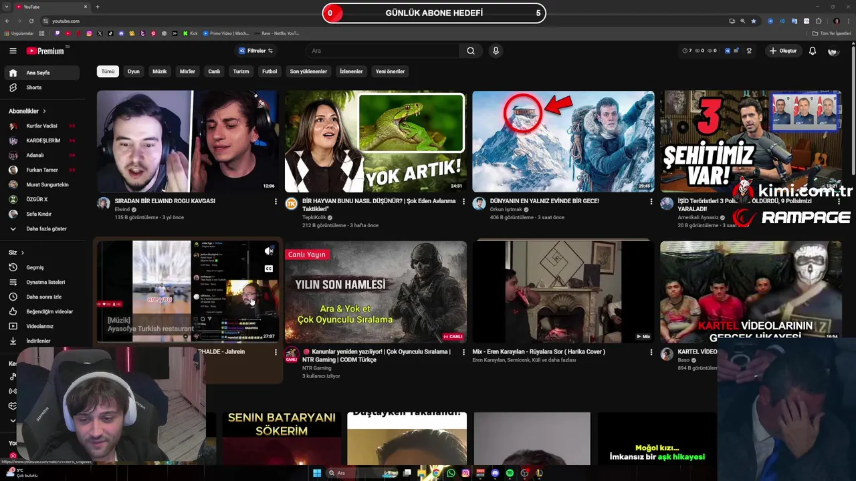Screen dimensions: 856x481
Task: Select the Tümü filter chip
Action: (x=108, y=71)
